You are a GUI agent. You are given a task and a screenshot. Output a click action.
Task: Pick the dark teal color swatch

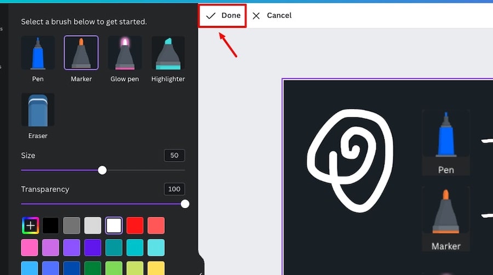tap(114, 248)
